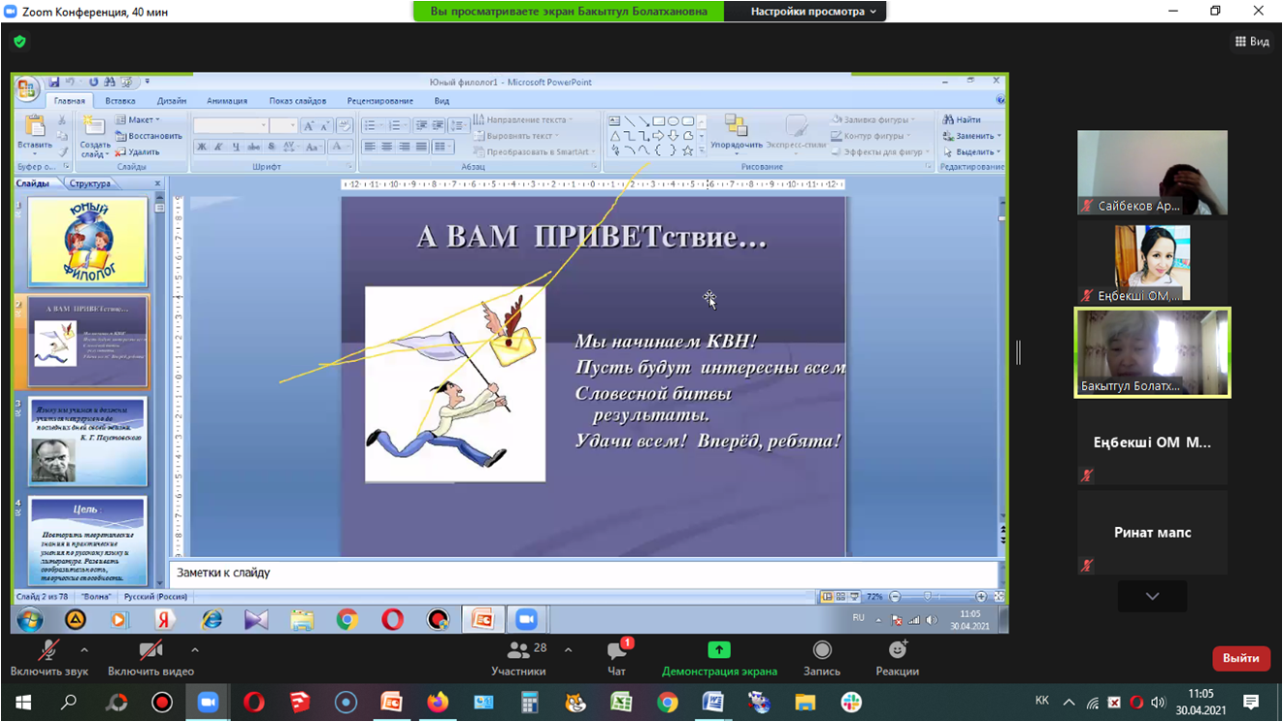Select Бакытгул Болатхановна's video tile
Image resolution: width=1283 pixels, height=722 pixels.
click(x=1152, y=352)
